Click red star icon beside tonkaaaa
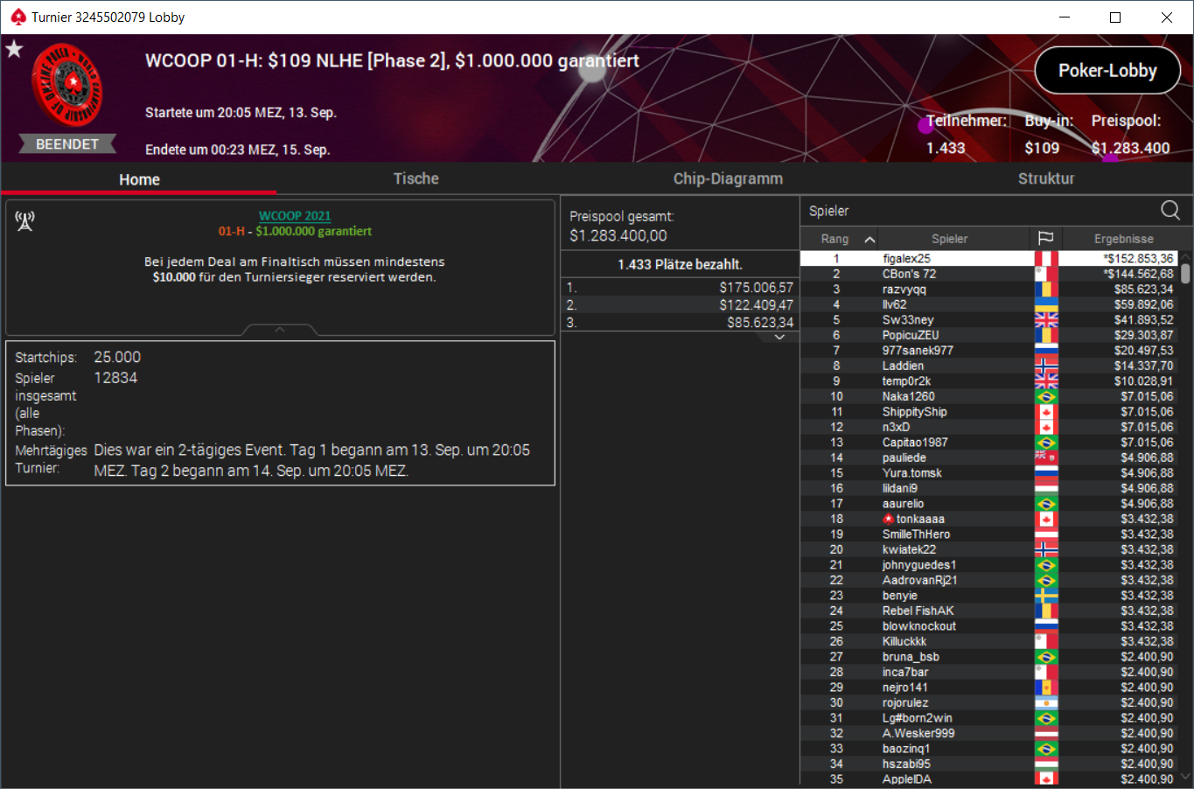Screen dimensions: 1194x789 pyautogui.click(x=889, y=519)
